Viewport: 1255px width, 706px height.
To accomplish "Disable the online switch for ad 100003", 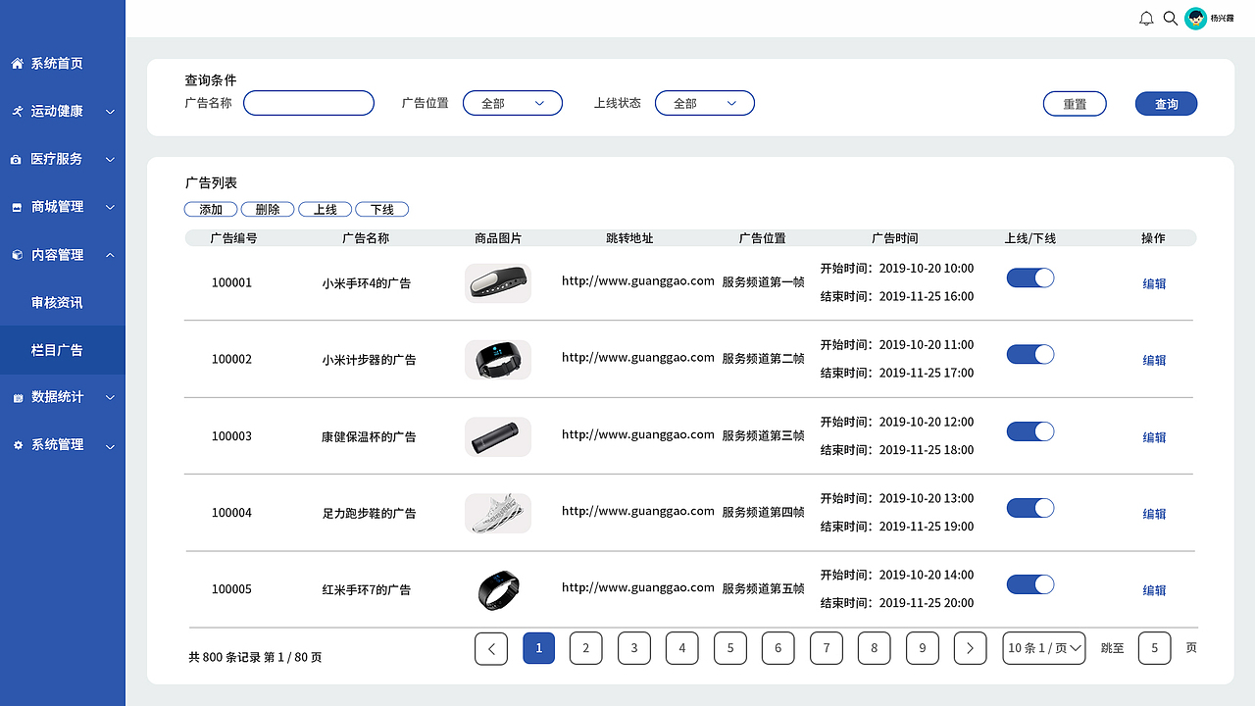I will [x=1029, y=431].
